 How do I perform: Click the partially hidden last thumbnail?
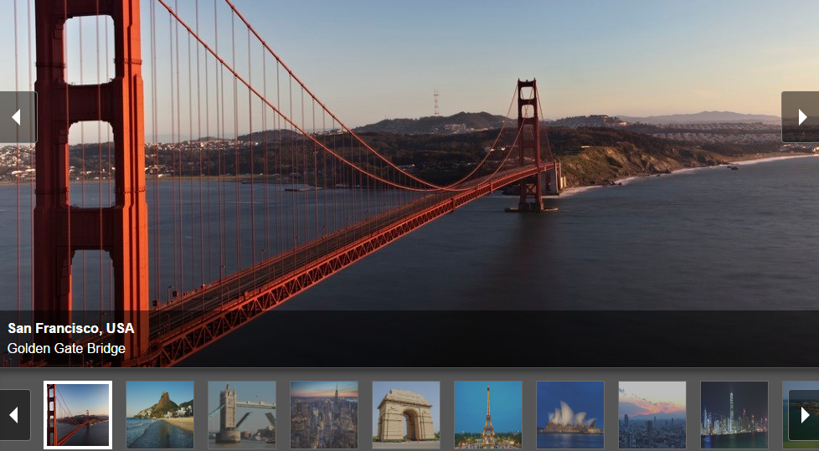pos(785,414)
